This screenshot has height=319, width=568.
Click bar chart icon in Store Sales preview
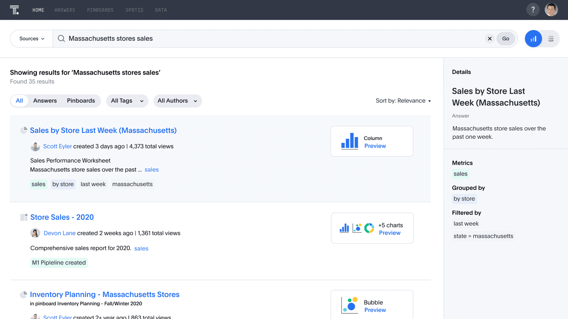[x=345, y=228]
